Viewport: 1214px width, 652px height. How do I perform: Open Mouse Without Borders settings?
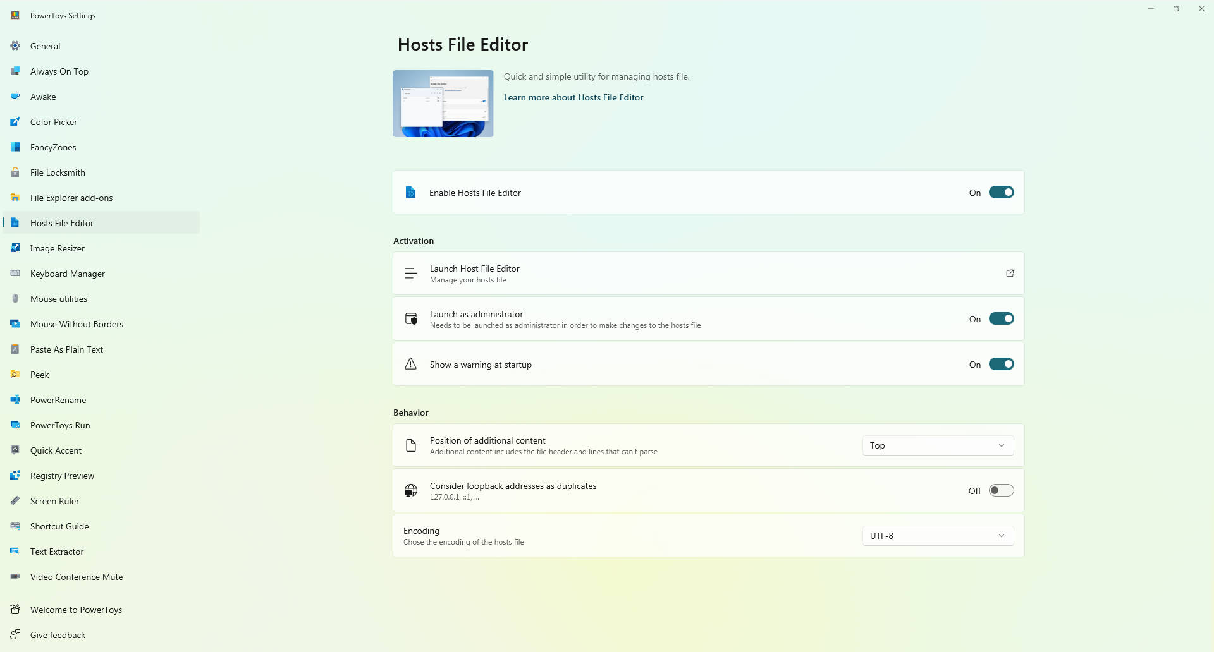tap(77, 324)
